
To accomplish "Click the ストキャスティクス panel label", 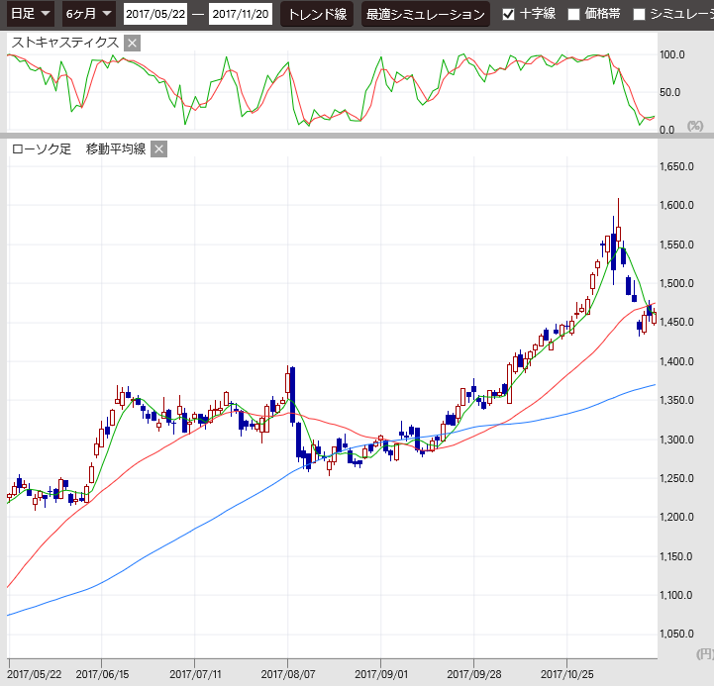I will [x=64, y=43].
